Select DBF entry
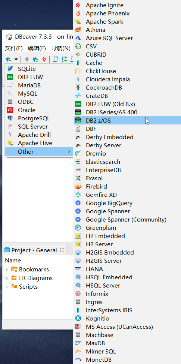The width and height of the screenshot is (181, 364). 127,129
